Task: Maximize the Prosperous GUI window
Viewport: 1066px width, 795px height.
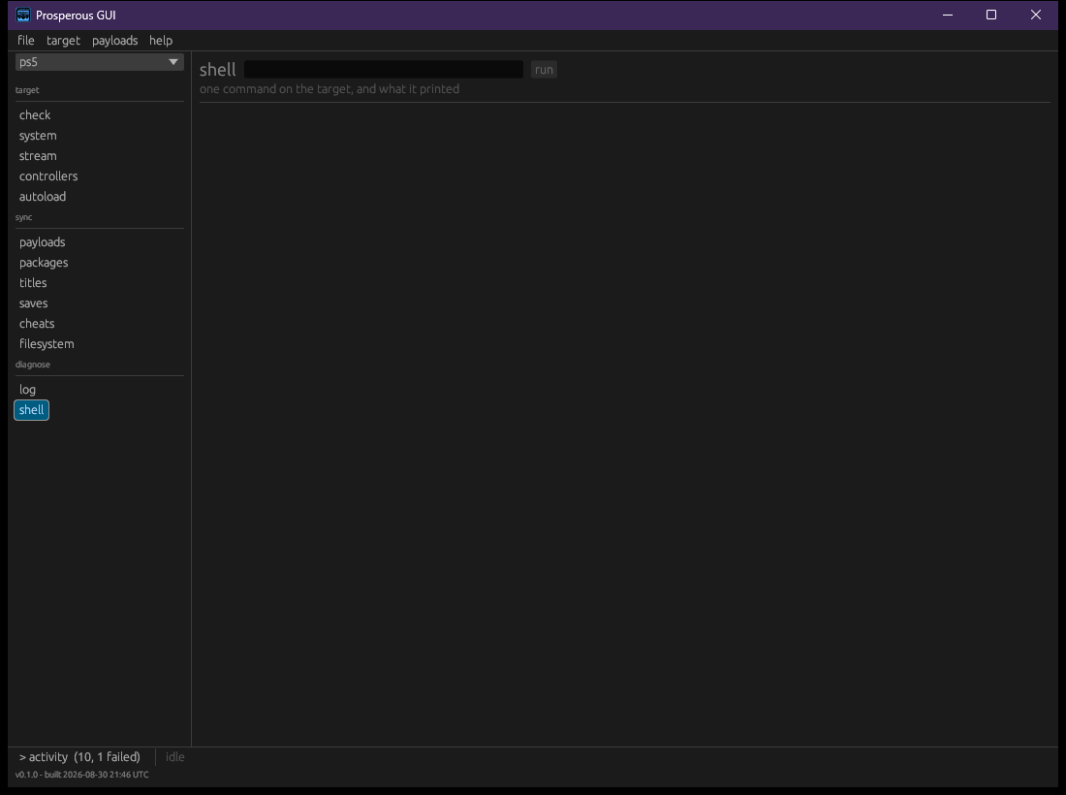Action: (991, 15)
